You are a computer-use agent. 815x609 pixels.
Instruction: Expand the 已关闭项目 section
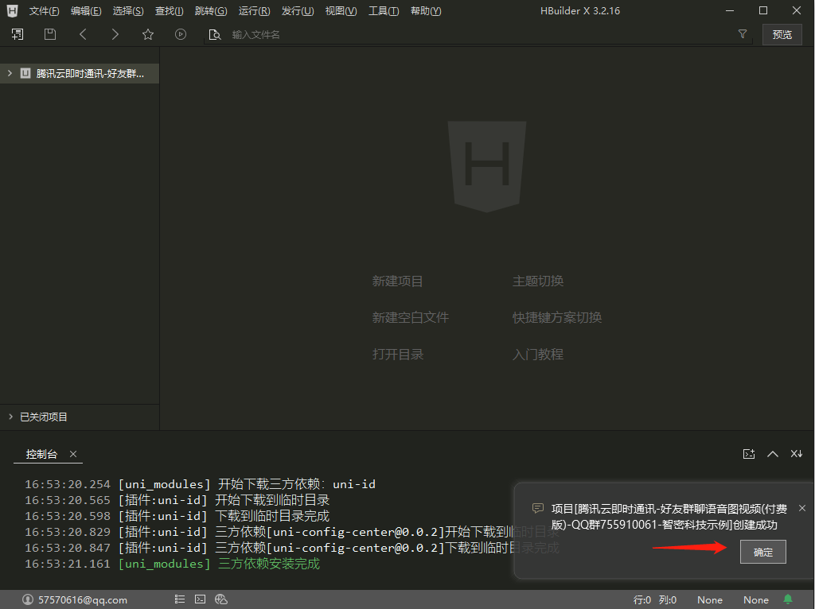(x=10, y=417)
